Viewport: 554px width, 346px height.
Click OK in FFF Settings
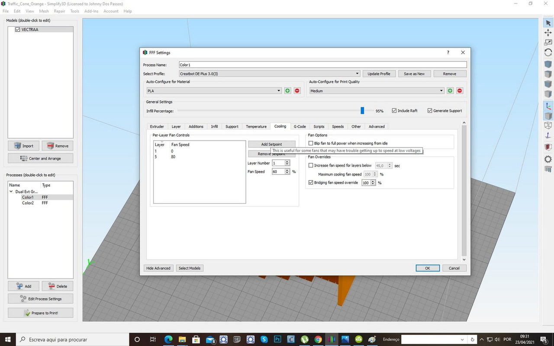click(428, 268)
